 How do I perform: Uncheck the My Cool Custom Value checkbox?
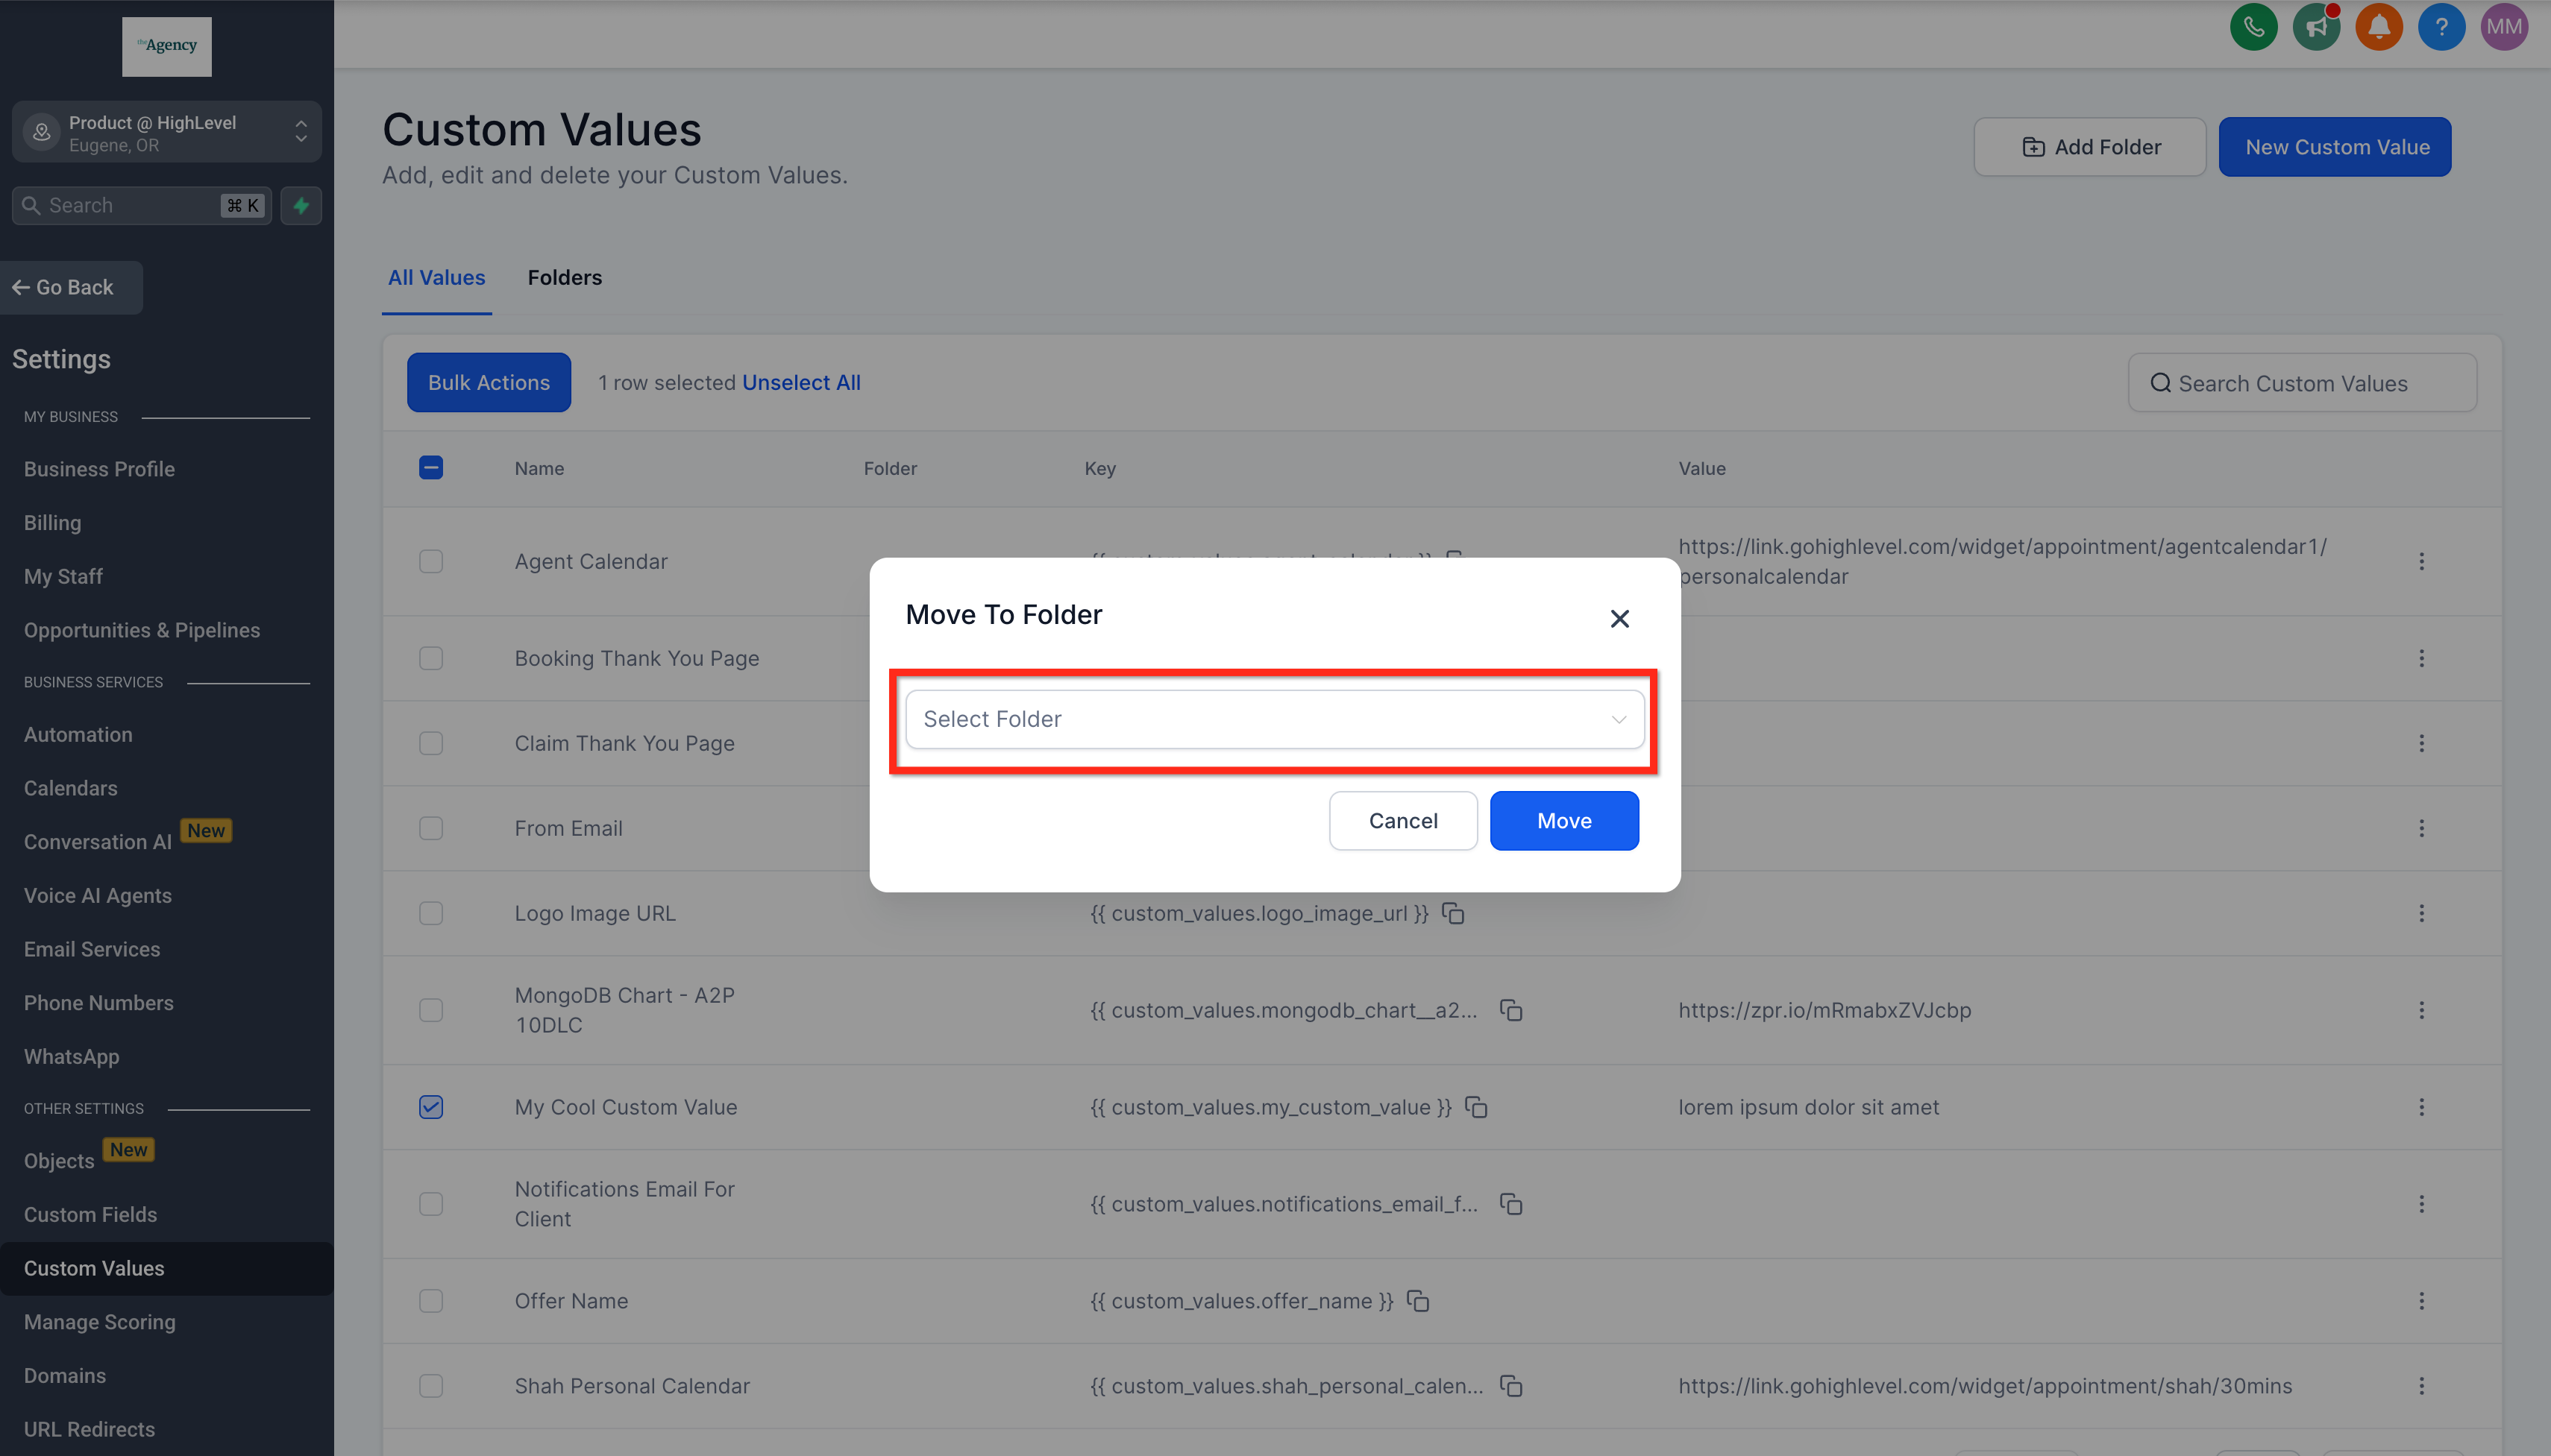click(431, 1107)
